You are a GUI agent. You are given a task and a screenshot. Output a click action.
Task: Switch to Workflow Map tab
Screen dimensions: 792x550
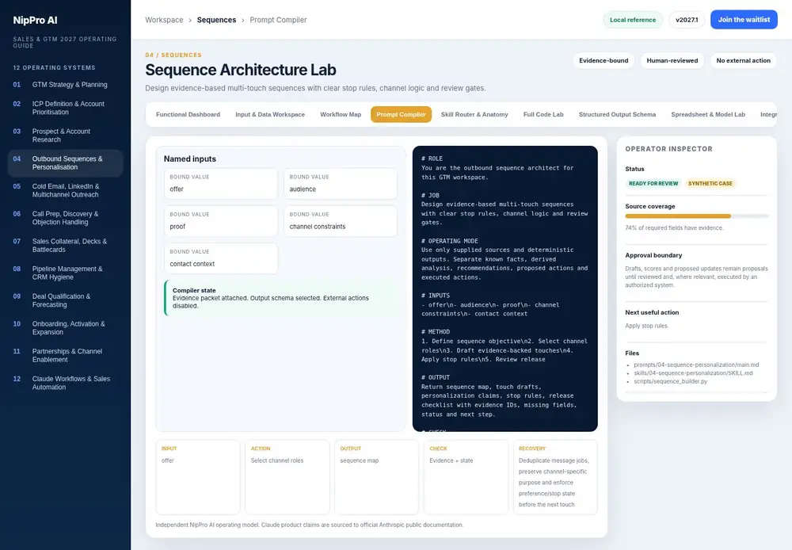(x=341, y=114)
